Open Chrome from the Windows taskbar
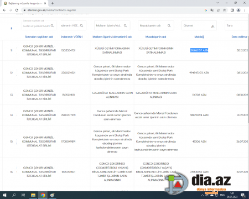The image size is (249, 199). coord(43,195)
